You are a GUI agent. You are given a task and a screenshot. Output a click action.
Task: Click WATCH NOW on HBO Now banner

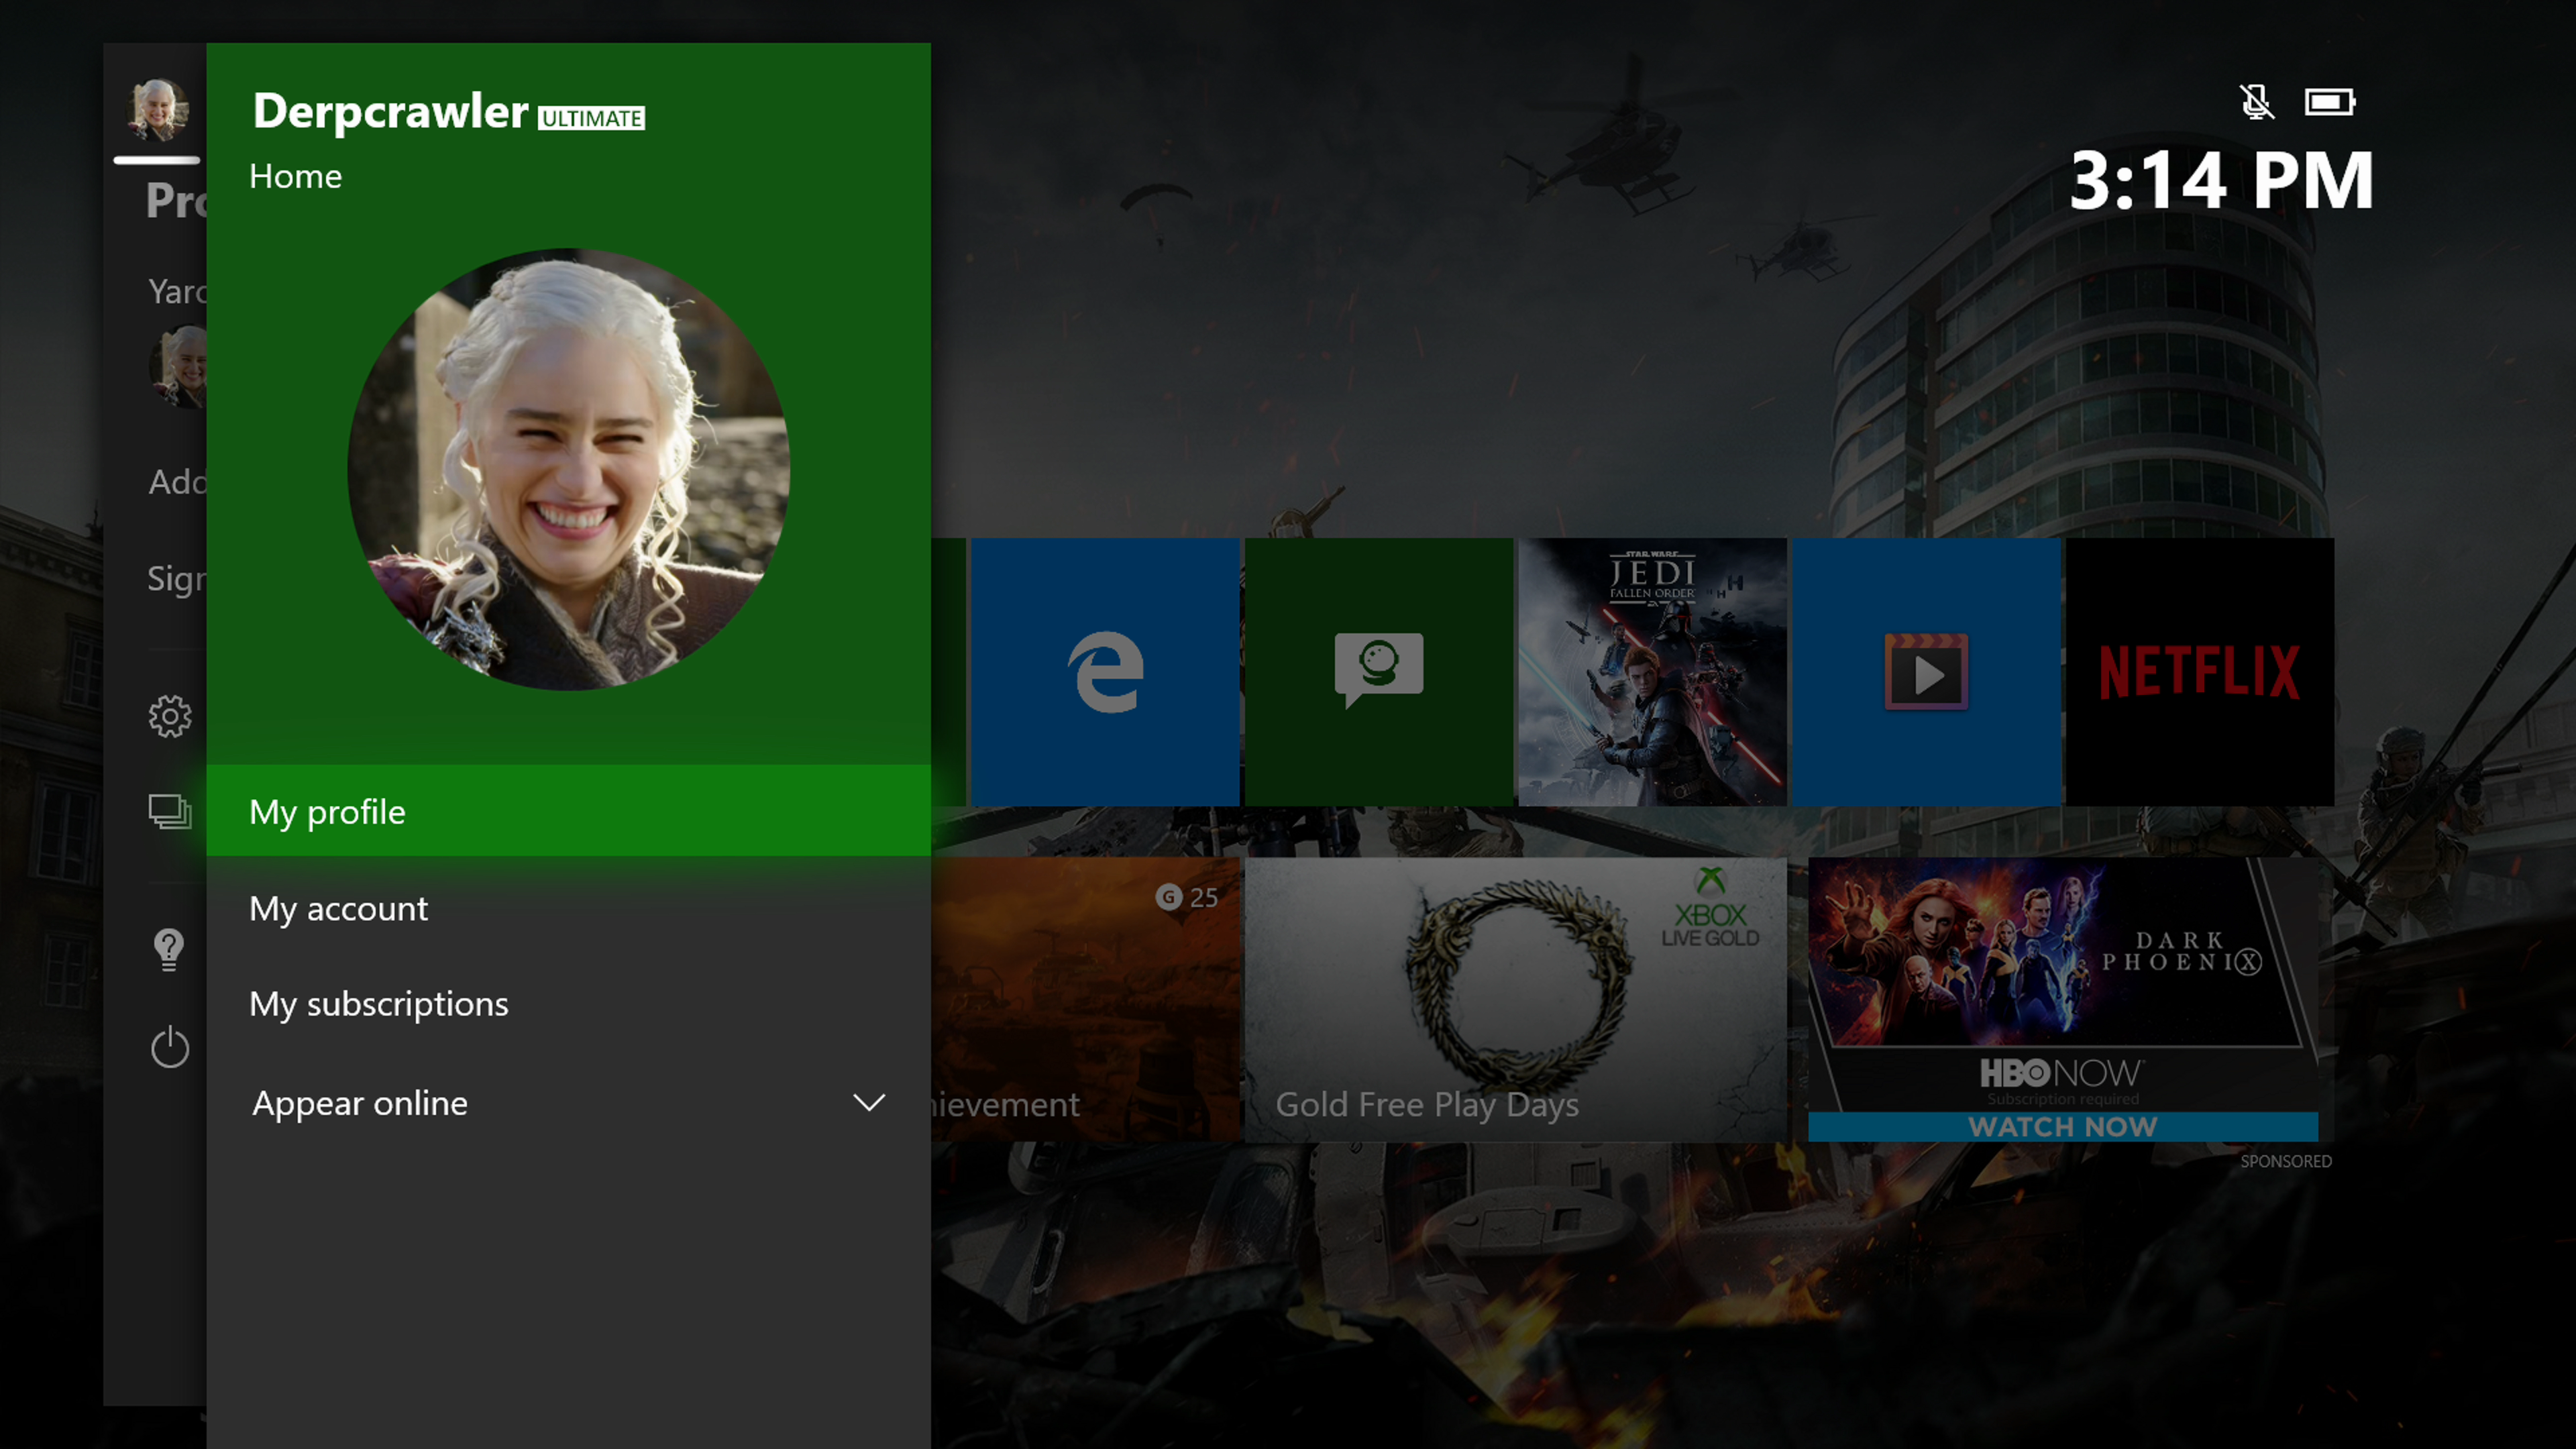coord(2063,1126)
